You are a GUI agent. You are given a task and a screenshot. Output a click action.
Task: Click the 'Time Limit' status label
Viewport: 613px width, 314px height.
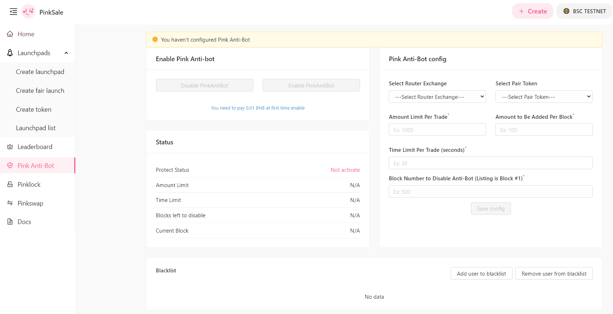(x=168, y=200)
